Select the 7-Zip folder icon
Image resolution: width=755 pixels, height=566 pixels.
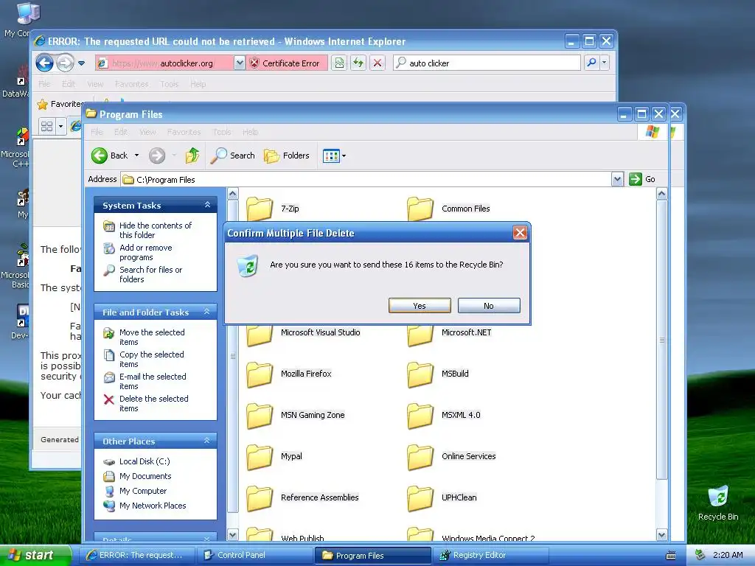point(260,209)
